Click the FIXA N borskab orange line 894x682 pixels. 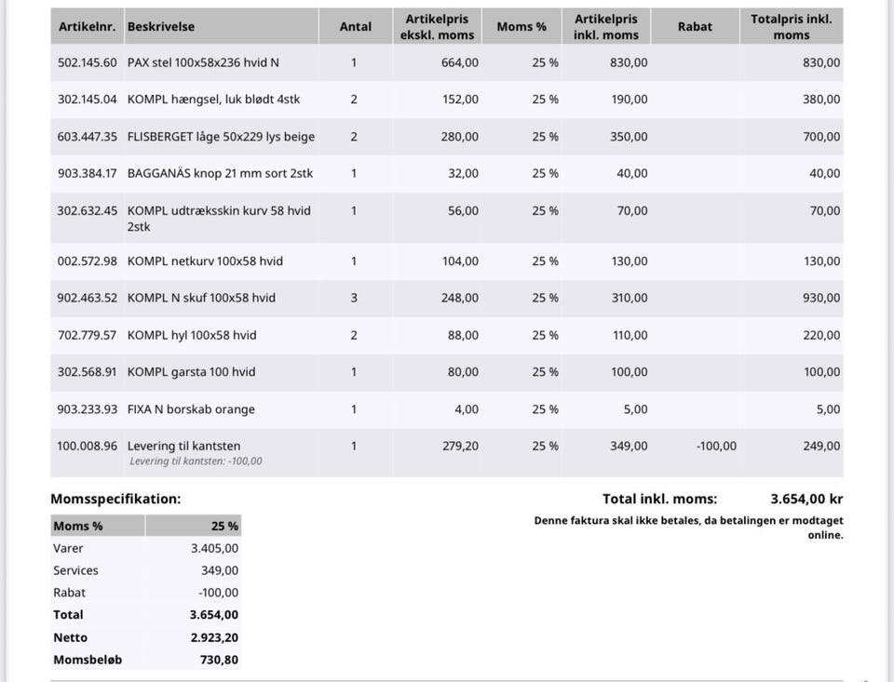pos(191,409)
